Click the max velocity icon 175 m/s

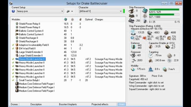(x=133, y=69)
